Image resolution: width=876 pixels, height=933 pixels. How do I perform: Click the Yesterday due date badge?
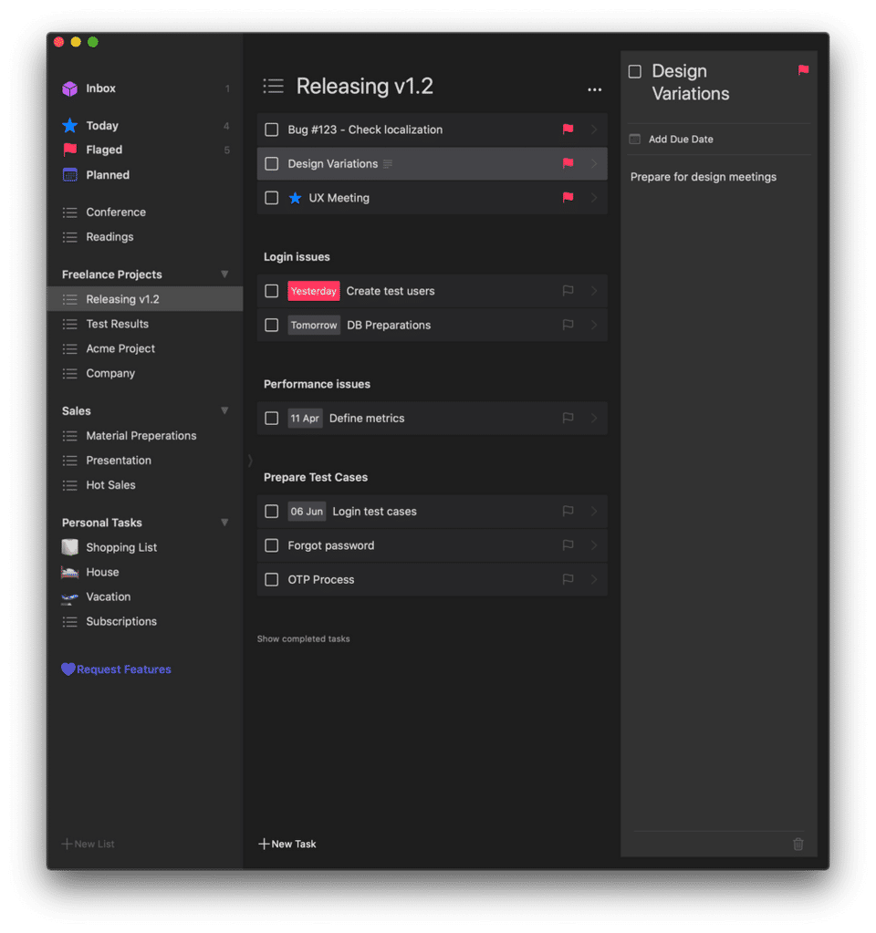(x=314, y=291)
